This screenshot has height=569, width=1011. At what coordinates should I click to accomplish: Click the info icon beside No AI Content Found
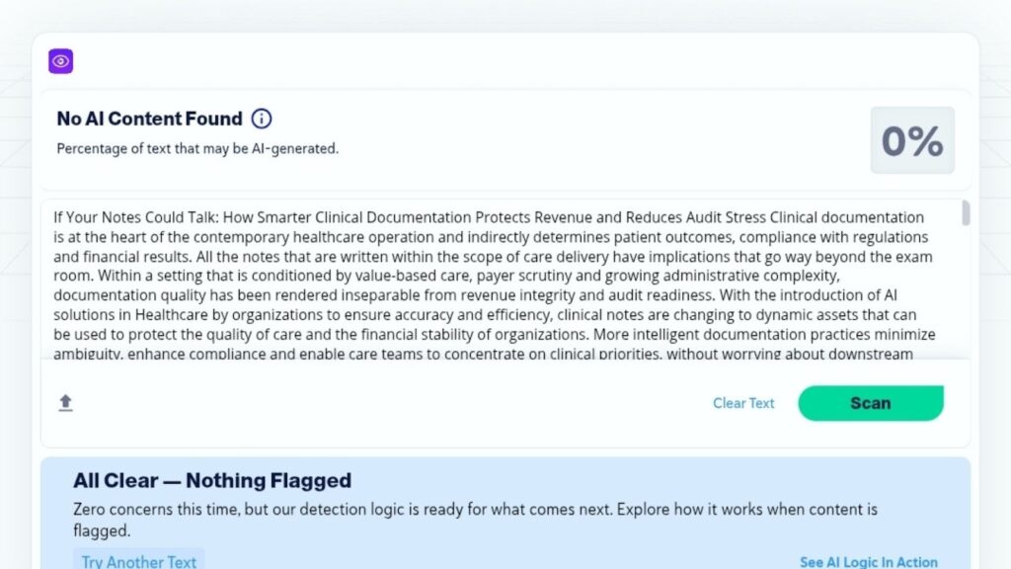point(262,119)
